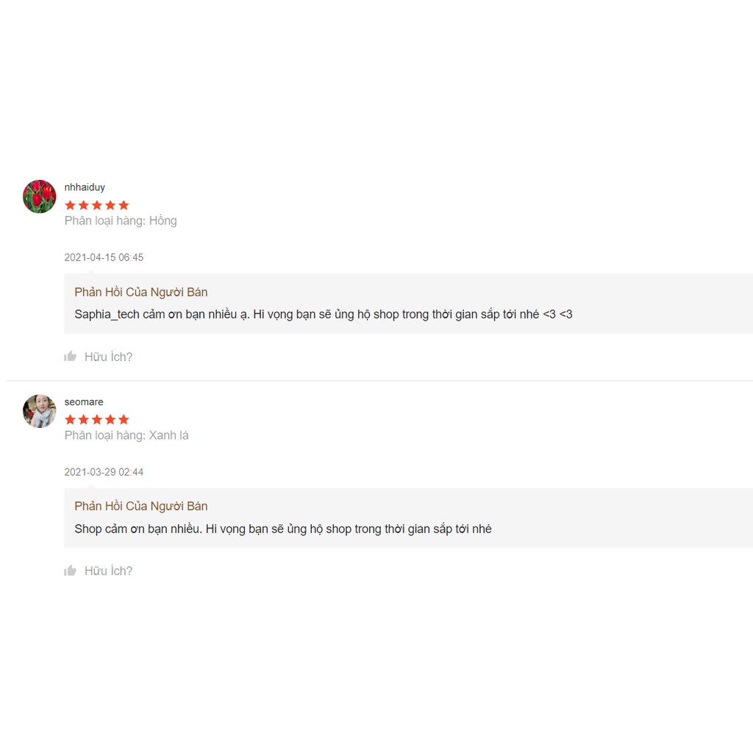Click the 'Hữu Ích?' label under the first review
The image size is (753, 753).
(x=108, y=357)
